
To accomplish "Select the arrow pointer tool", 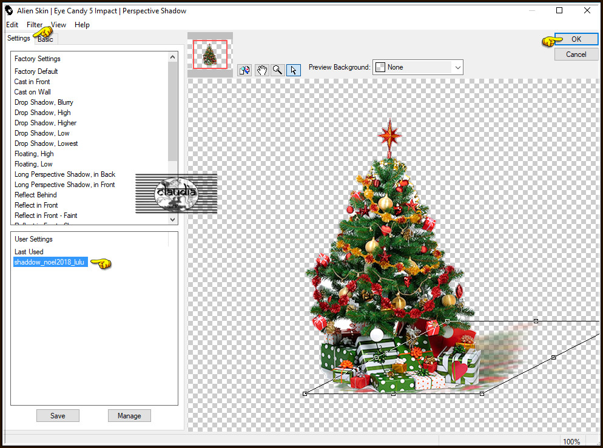I will tap(294, 70).
